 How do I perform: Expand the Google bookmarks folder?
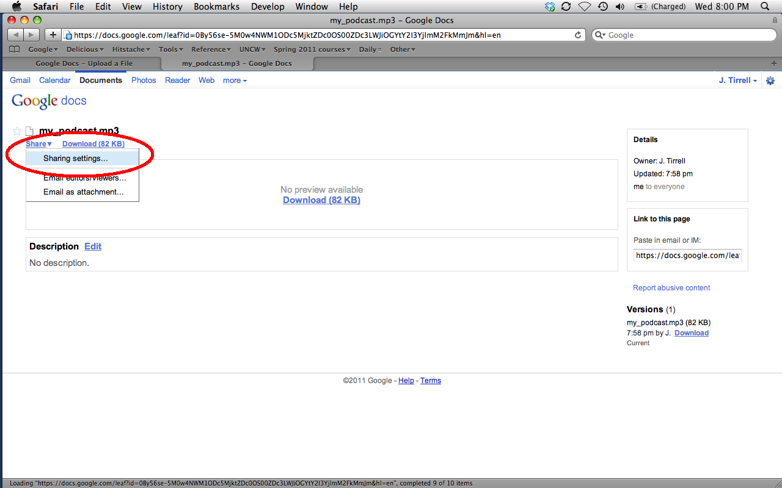point(43,49)
